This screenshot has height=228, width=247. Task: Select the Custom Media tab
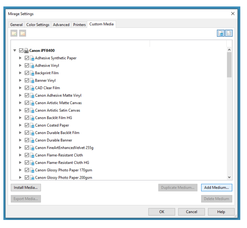click(102, 24)
